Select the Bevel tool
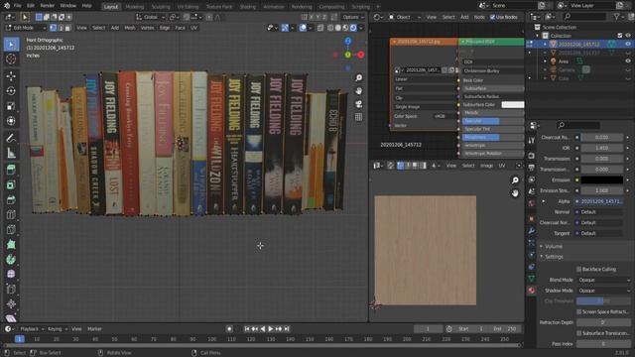 11,200
